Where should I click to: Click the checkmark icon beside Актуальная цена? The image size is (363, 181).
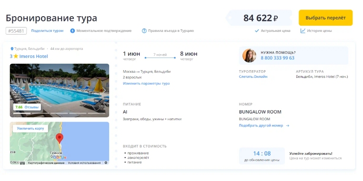point(256,31)
